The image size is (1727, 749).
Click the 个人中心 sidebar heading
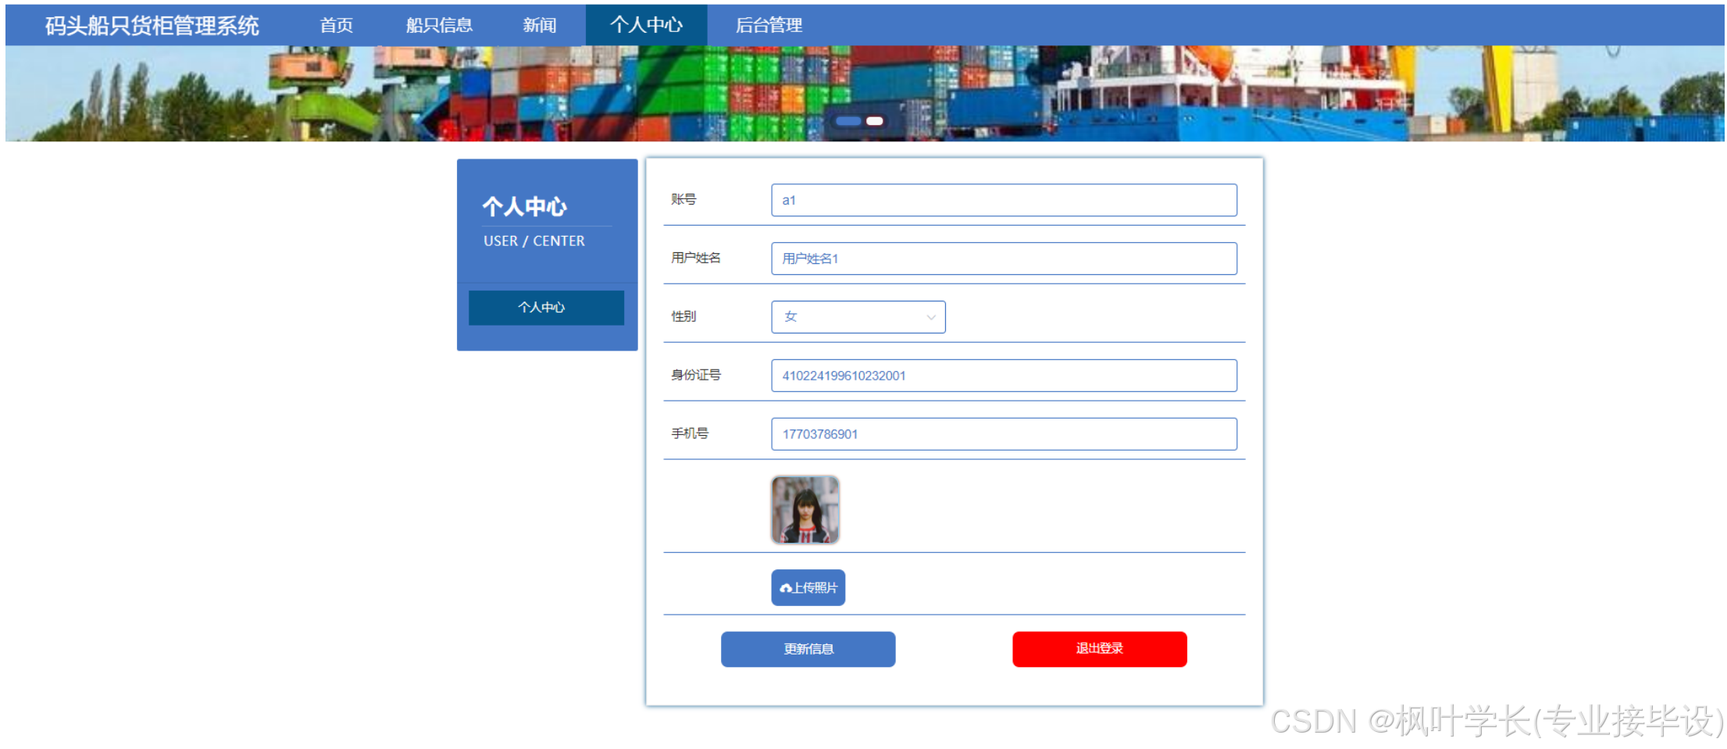point(525,206)
